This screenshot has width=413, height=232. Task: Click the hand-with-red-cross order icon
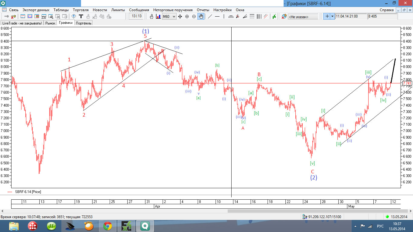pyautogui.click(x=95, y=16)
